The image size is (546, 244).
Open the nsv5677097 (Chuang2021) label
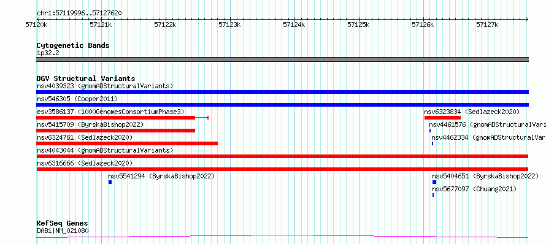coord(474,189)
